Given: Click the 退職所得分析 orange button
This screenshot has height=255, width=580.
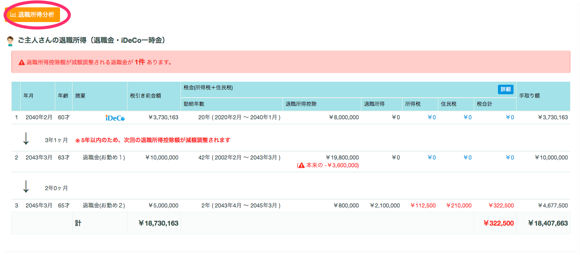Looking at the screenshot, I should pyautogui.click(x=32, y=14).
